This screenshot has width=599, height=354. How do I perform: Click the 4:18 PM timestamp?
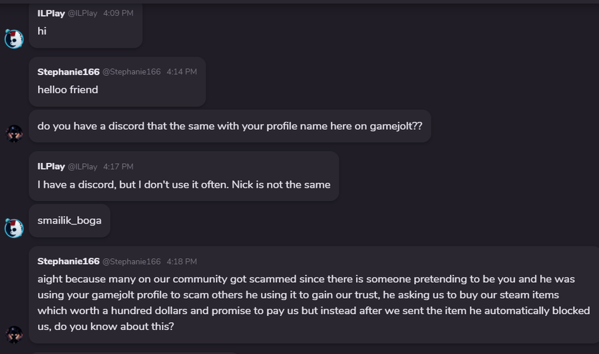[x=182, y=261]
